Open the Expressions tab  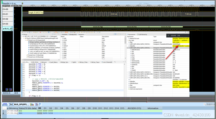click(131, 34)
